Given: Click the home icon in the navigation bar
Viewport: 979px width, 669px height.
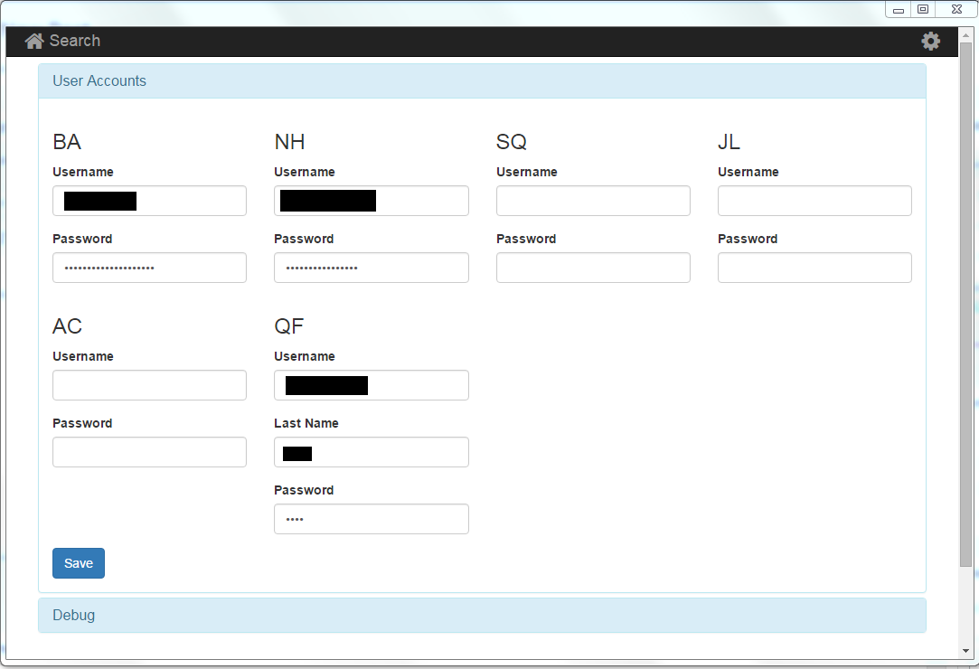Looking at the screenshot, I should pyautogui.click(x=33, y=41).
